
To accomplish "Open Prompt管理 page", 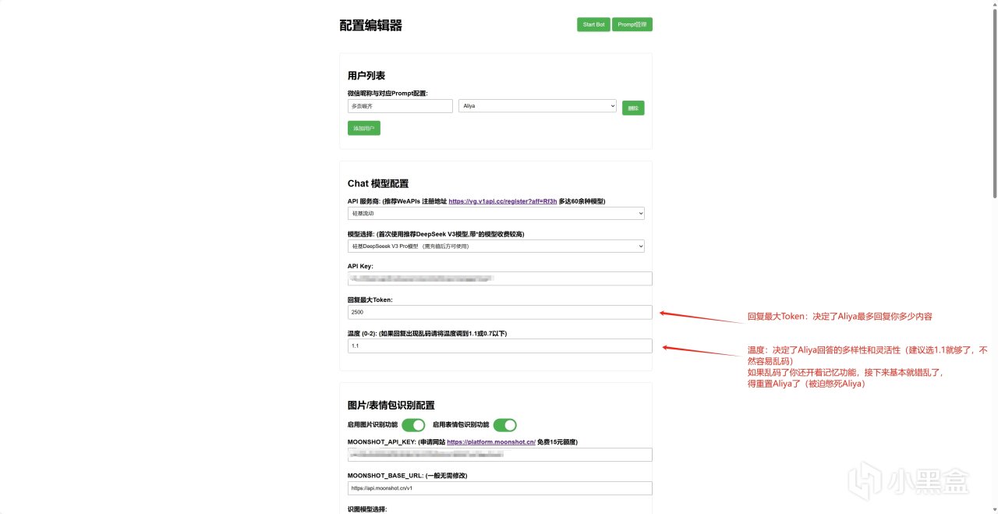I will (632, 24).
